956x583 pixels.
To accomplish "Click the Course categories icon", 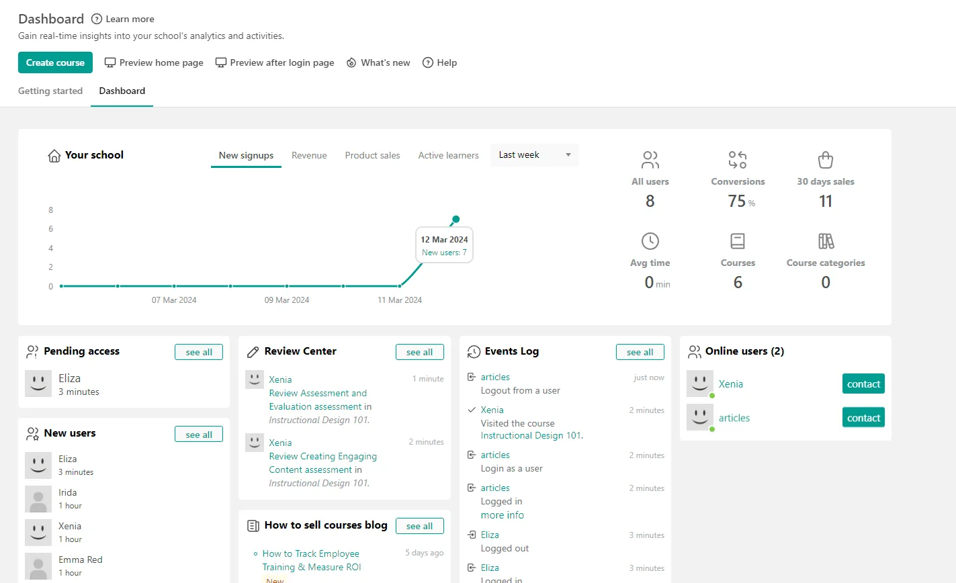I will 825,240.
